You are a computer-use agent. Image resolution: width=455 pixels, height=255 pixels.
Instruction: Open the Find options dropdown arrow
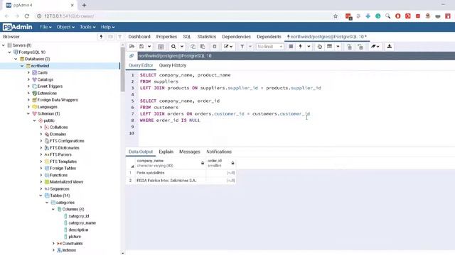coord(182,47)
